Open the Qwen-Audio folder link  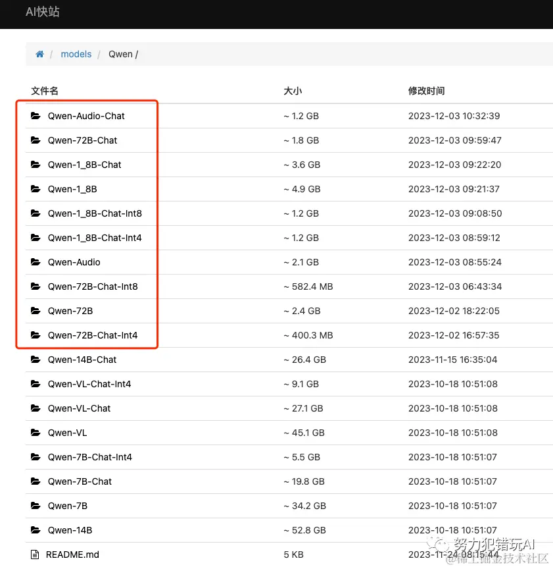tap(74, 262)
